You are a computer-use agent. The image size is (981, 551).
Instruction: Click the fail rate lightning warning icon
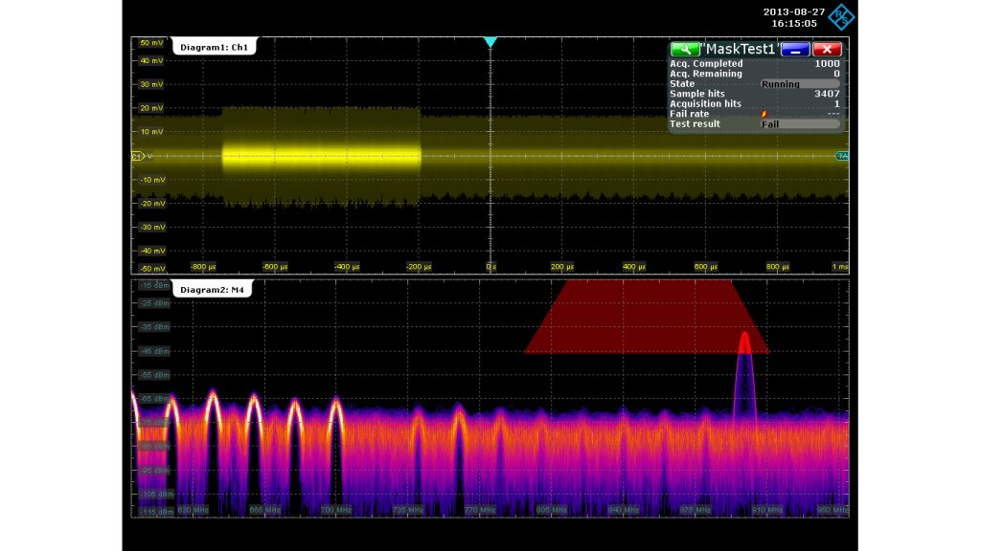pos(764,114)
